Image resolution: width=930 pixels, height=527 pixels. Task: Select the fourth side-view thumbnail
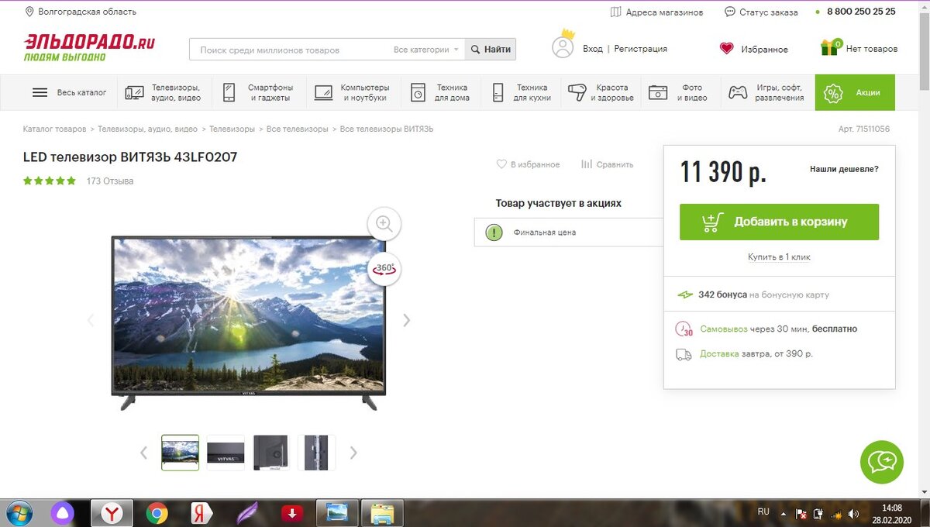316,453
